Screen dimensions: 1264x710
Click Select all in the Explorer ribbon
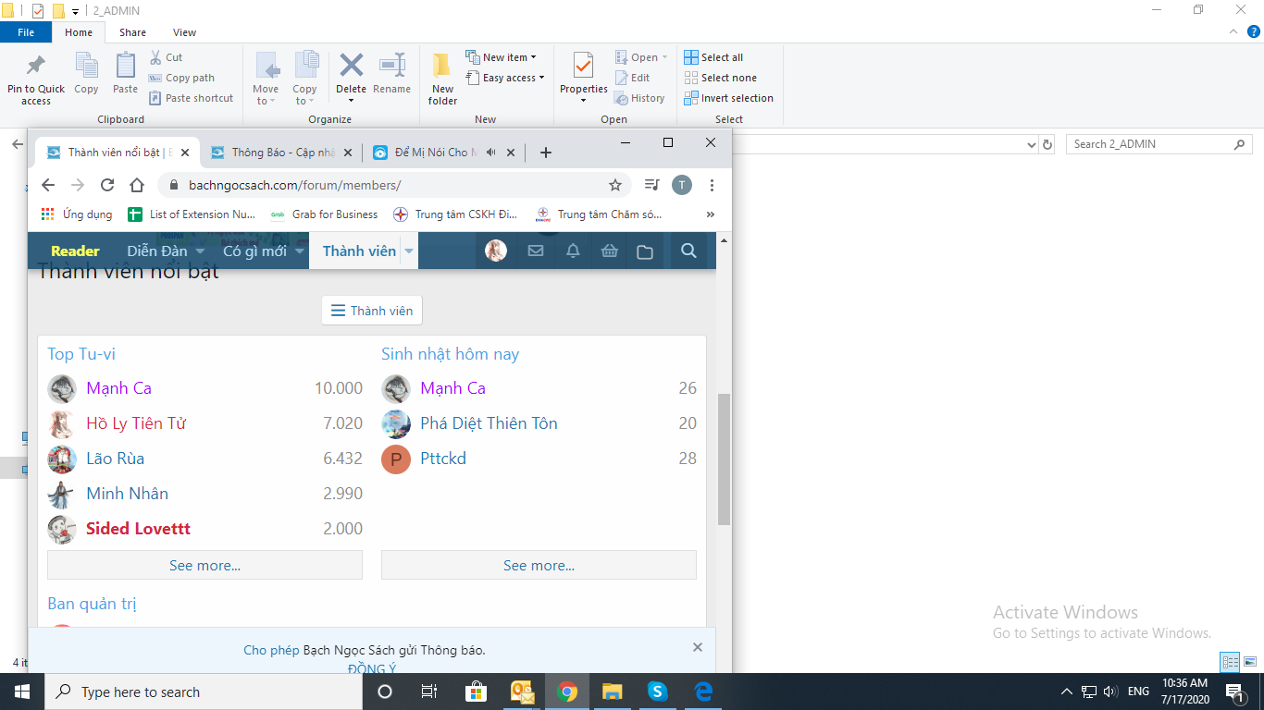pyautogui.click(x=713, y=57)
